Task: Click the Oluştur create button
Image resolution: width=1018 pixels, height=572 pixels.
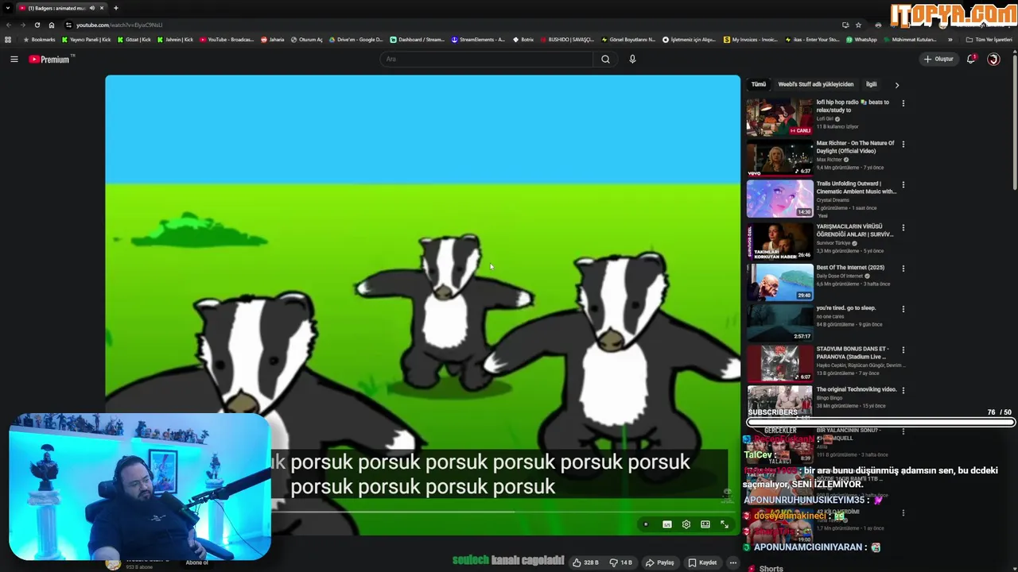Action: 938,59
